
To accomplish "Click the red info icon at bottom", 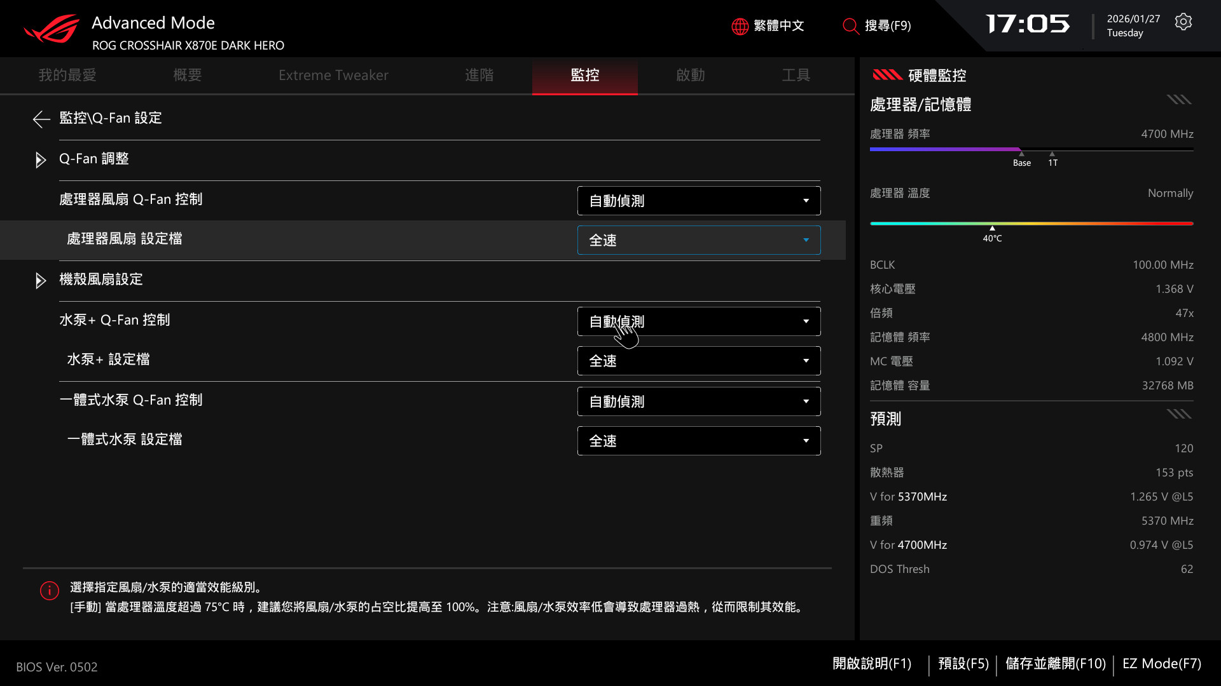I will point(50,591).
